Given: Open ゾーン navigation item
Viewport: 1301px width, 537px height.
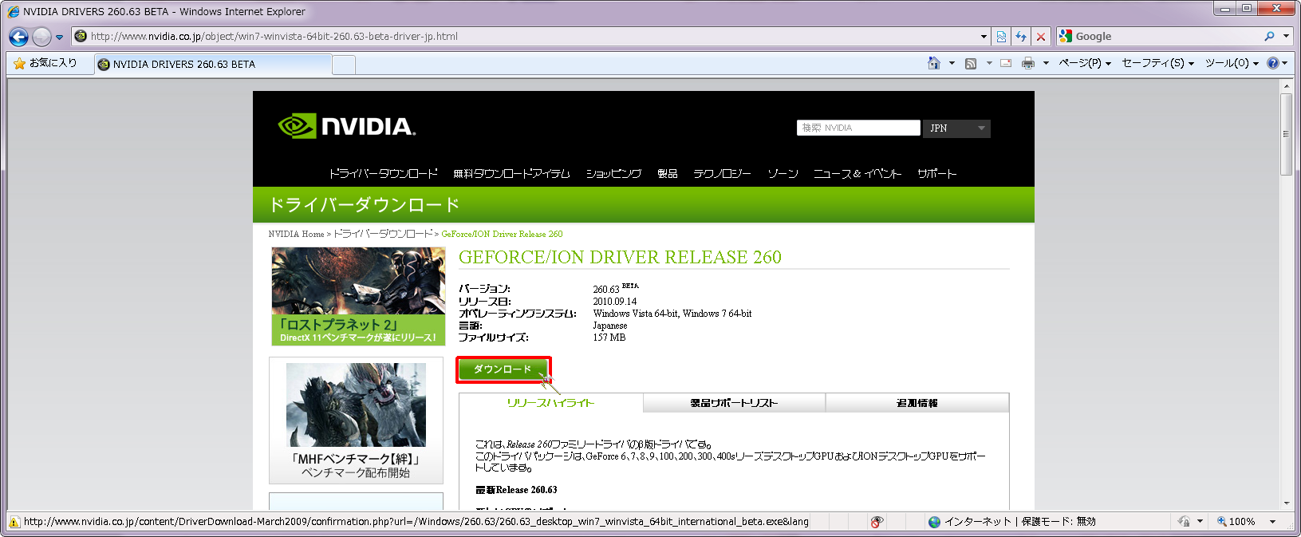Looking at the screenshot, I should (x=783, y=173).
